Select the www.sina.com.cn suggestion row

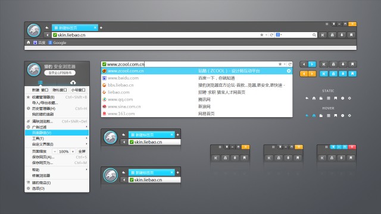coord(196,106)
